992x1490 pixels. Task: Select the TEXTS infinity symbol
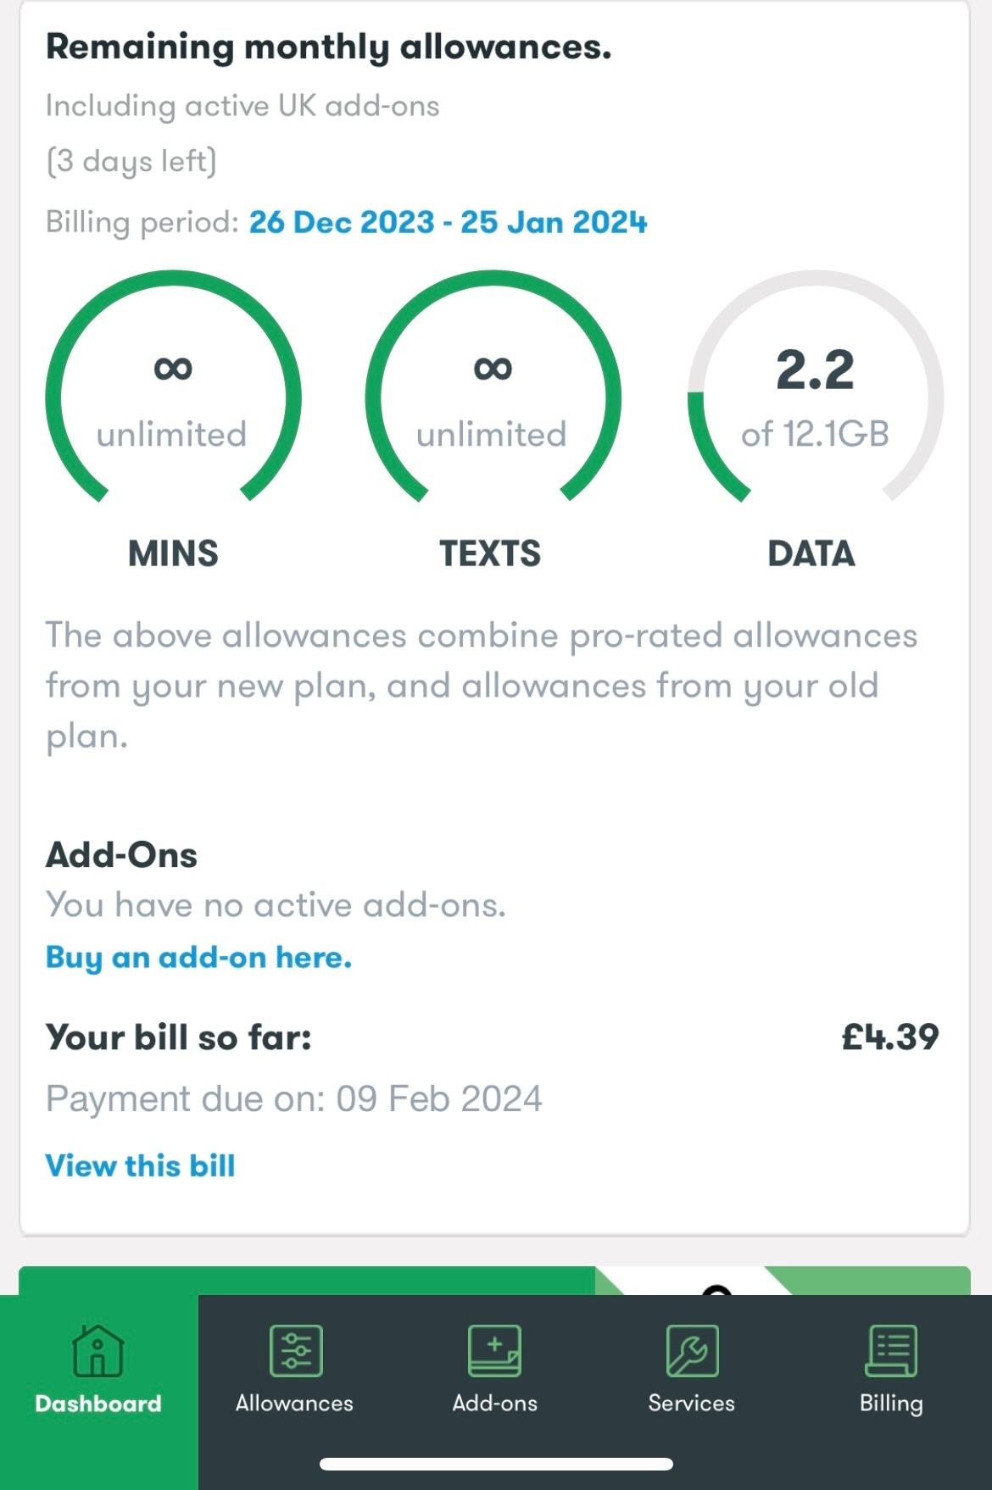493,369
